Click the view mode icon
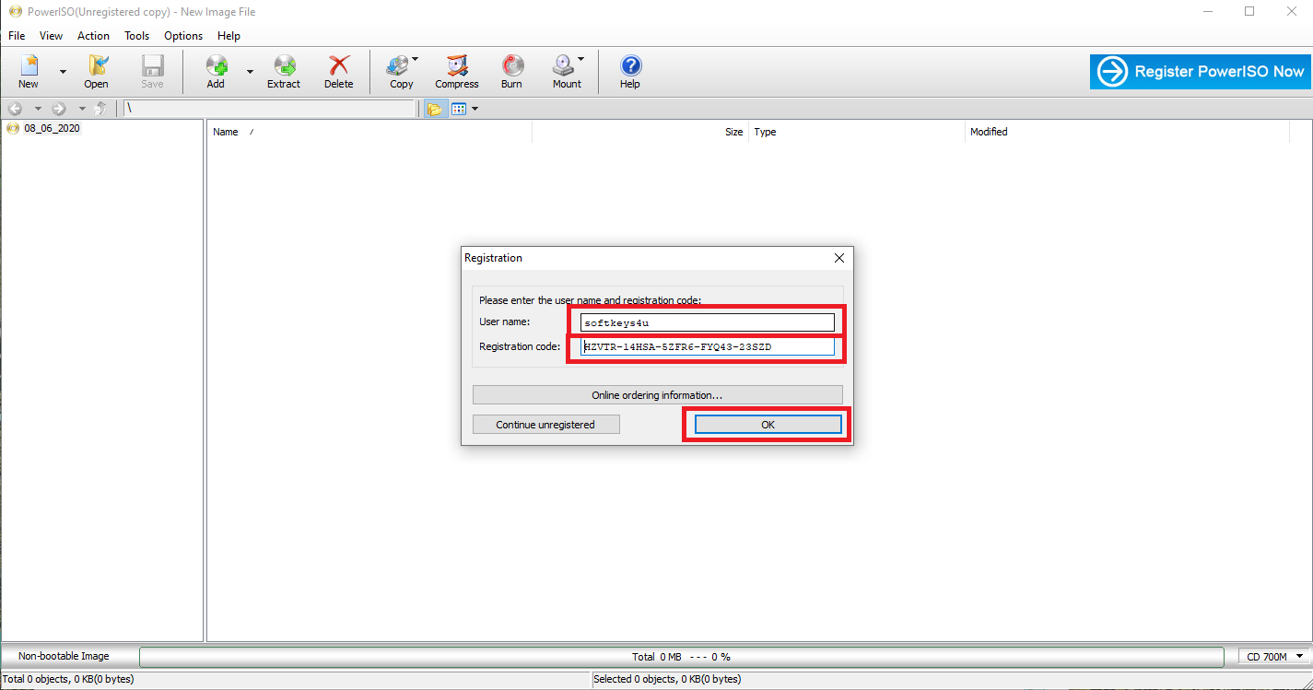 tap(458, 109)
